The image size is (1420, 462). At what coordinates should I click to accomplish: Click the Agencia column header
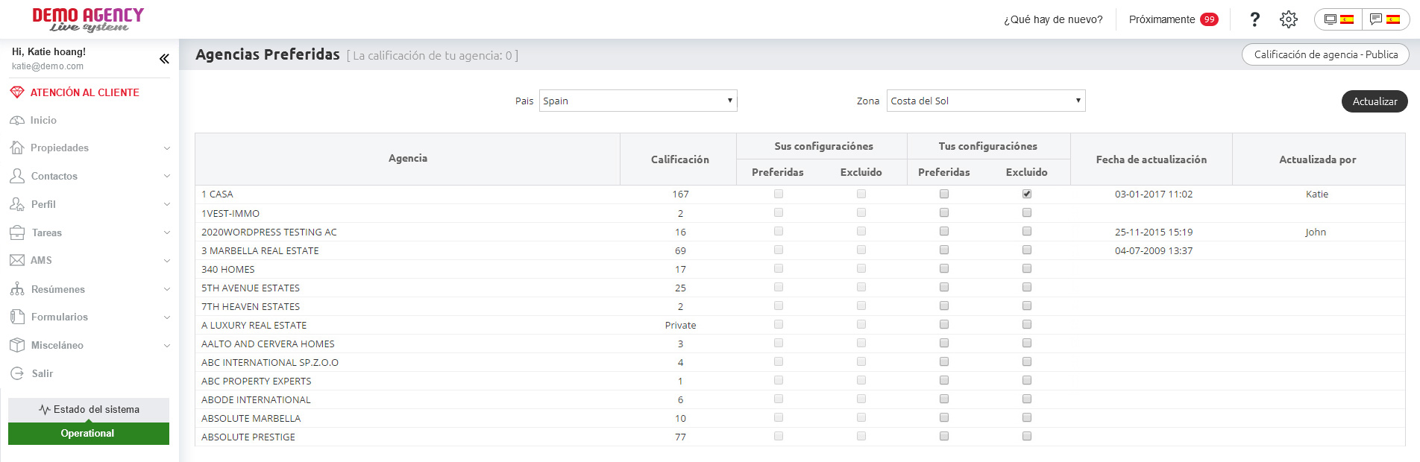pyautogui.click(x=408, y=159)
